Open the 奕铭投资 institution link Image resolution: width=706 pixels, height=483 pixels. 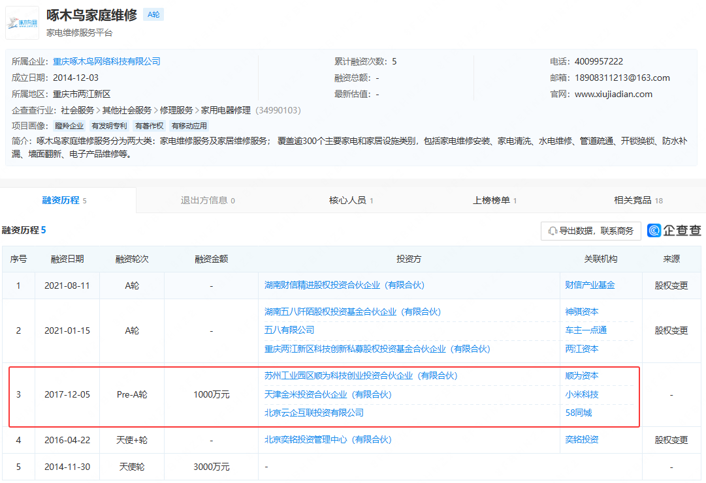click(582, 440)
